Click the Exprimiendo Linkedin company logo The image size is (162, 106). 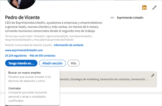tap(112, 18)
